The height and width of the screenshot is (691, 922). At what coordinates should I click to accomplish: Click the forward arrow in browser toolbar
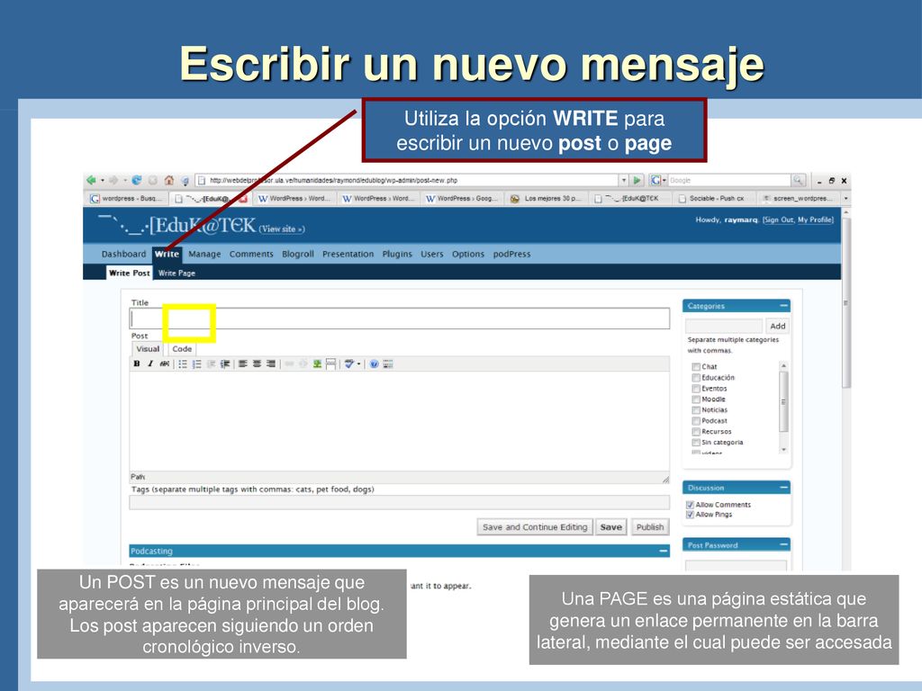coord(113,180)
